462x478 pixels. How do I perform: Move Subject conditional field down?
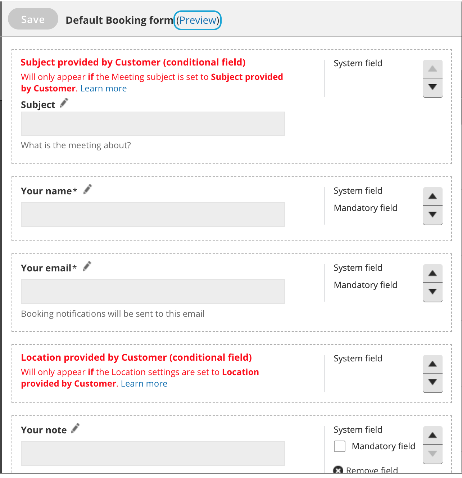coord(432,87)
